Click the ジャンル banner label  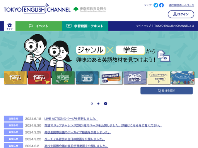tap(90, 50)
